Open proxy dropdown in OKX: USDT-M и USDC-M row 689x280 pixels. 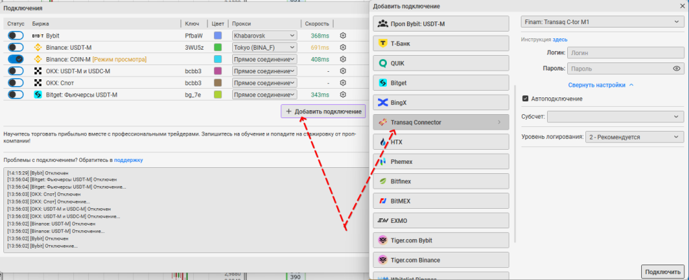[264, 71]
